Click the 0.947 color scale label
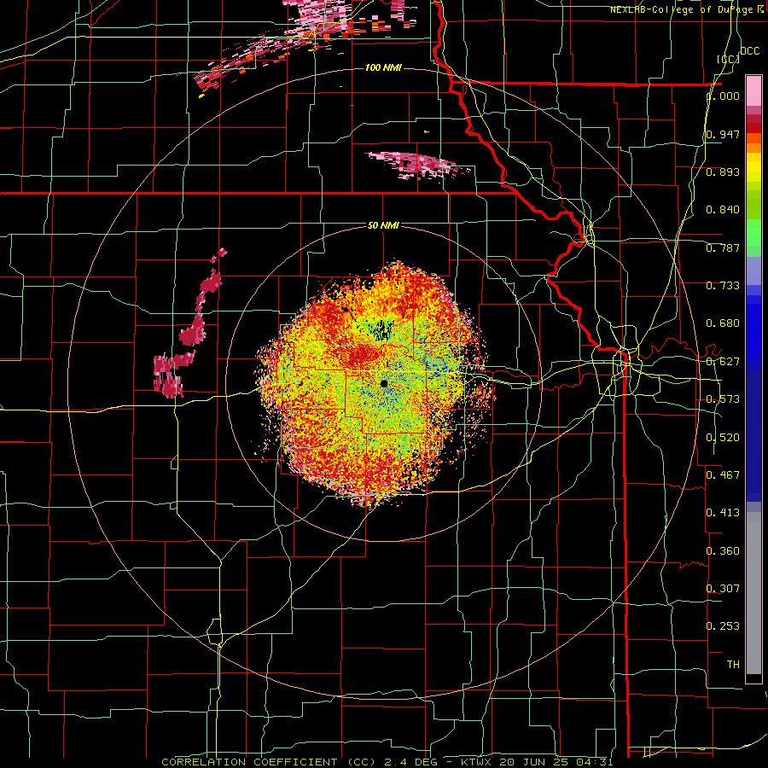Viewport: 768px width, 768px height. 723,134
